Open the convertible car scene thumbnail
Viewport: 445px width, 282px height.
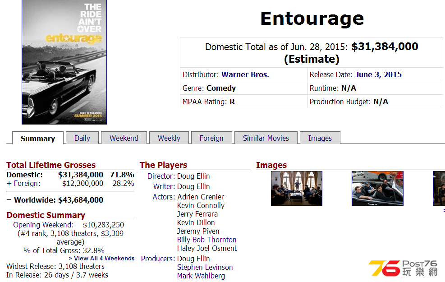click(x=377, y=188)
